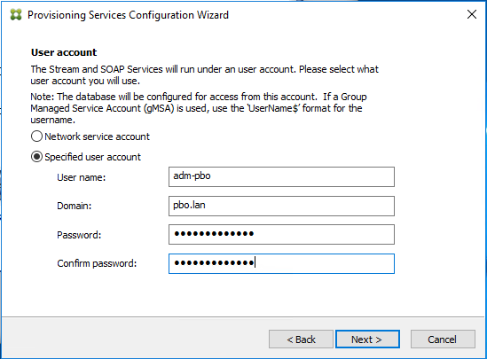This screenshot has height=359, width=487.
Task: Focus the Password input field
Action: tap(281, 235)
